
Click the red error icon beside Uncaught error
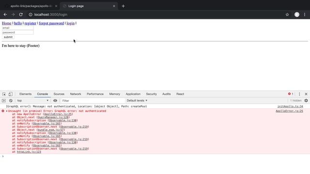point(3,111)
